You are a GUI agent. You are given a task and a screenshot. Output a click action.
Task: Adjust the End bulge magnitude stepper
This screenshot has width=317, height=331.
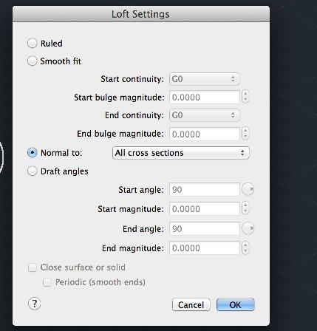245,133
